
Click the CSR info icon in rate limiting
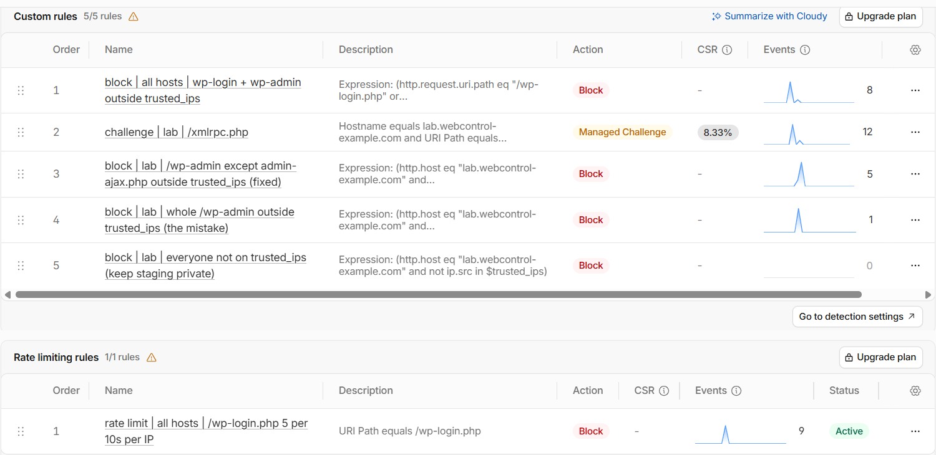[x=664, y=391]
